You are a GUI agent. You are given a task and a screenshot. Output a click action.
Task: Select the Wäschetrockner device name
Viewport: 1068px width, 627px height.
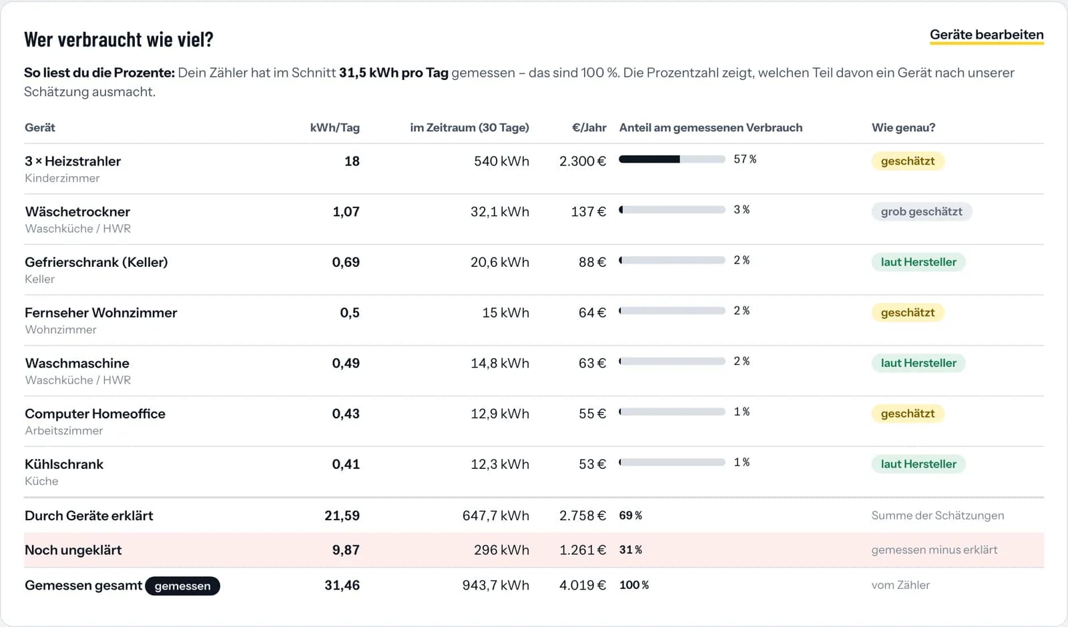pyautogui.click(x=77, y=211)
